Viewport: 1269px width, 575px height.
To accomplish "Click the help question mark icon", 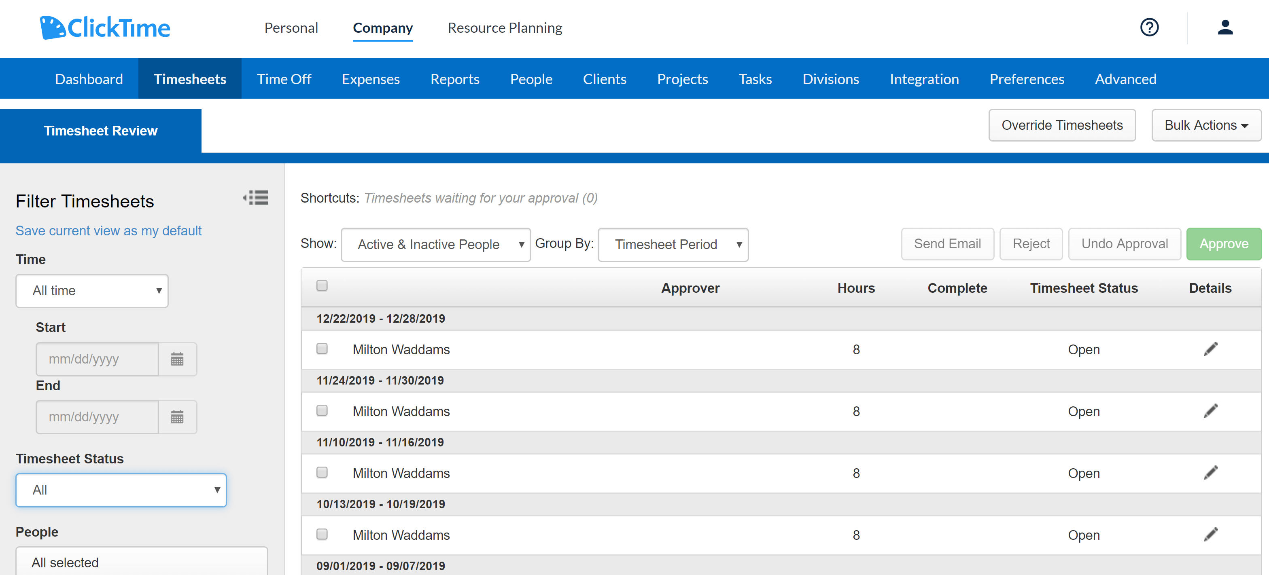I will click(x=1150, y=27).
